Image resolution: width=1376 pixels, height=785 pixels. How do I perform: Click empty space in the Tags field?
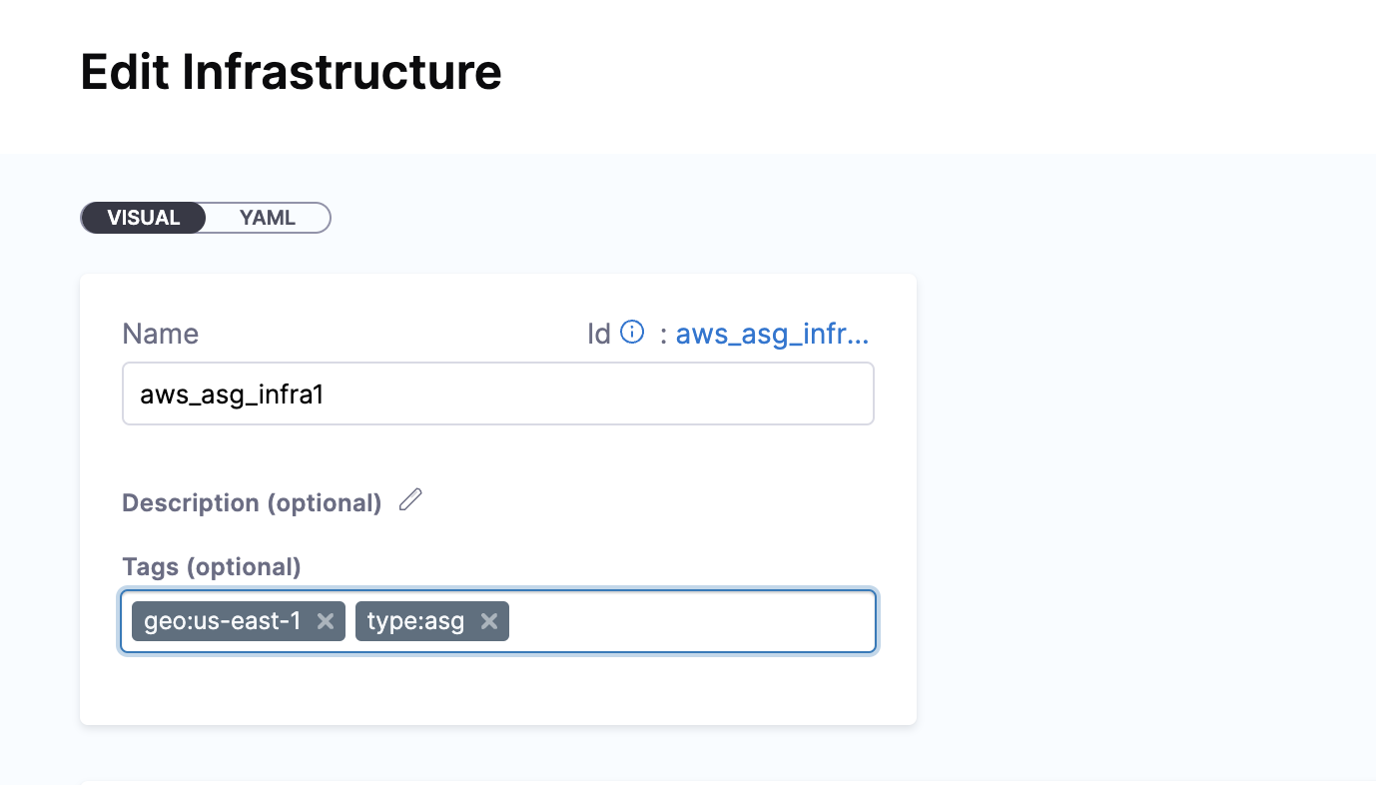tap(689, 621)
